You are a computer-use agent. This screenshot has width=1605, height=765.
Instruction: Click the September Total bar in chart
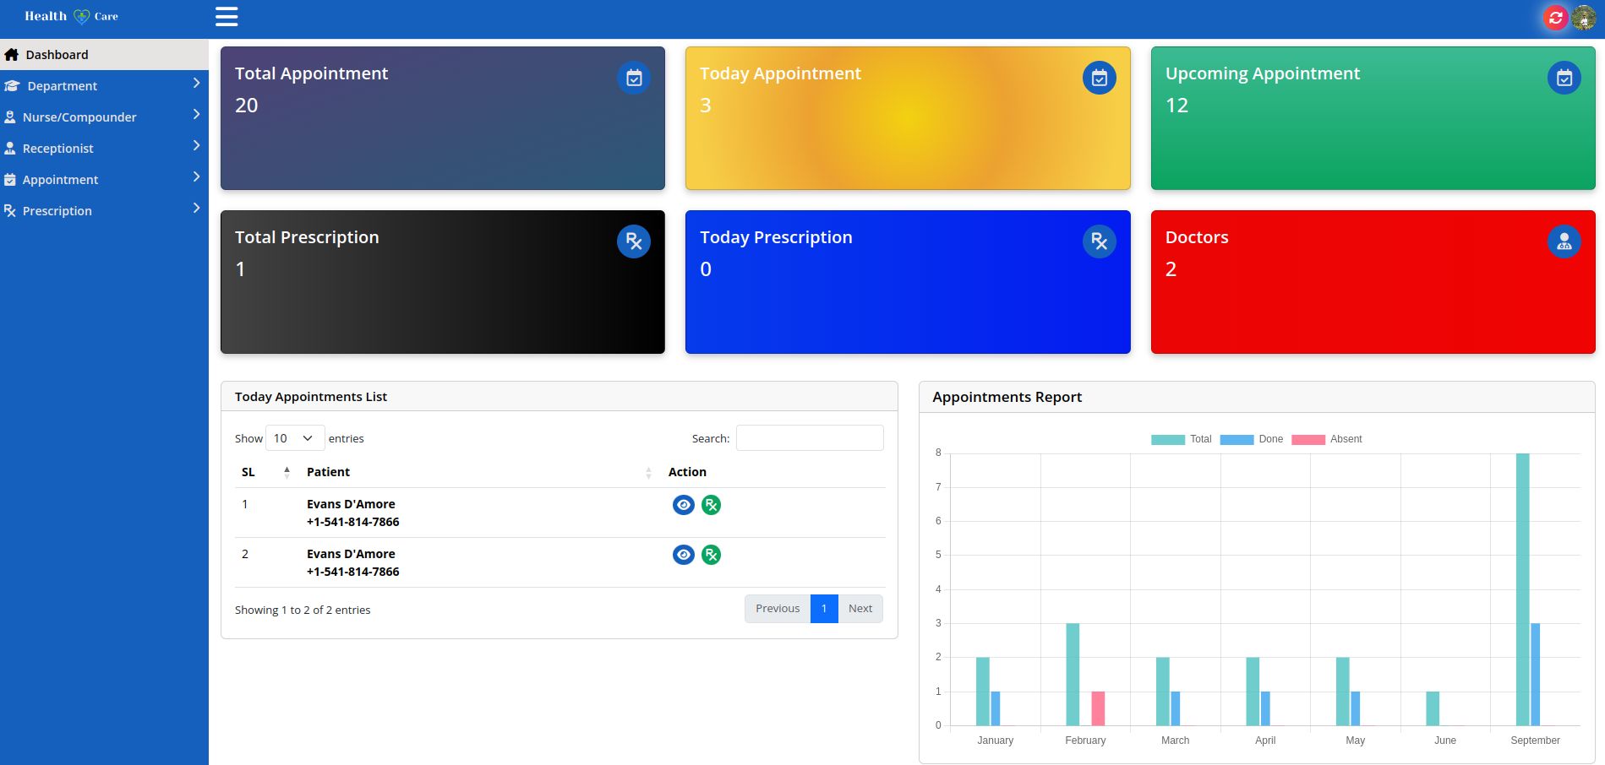pos(1523,589)
